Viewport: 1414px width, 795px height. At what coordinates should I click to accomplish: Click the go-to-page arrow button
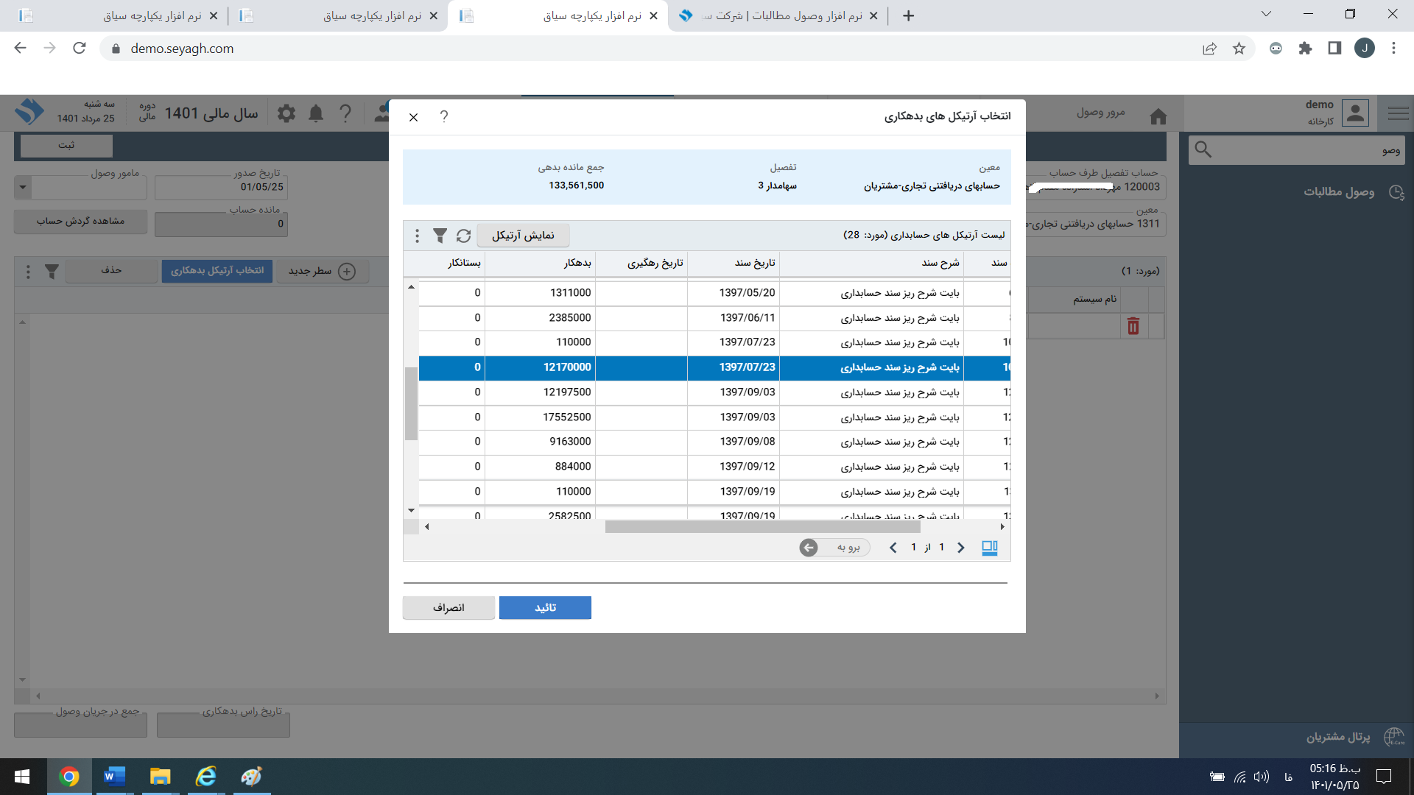point(809,548)
